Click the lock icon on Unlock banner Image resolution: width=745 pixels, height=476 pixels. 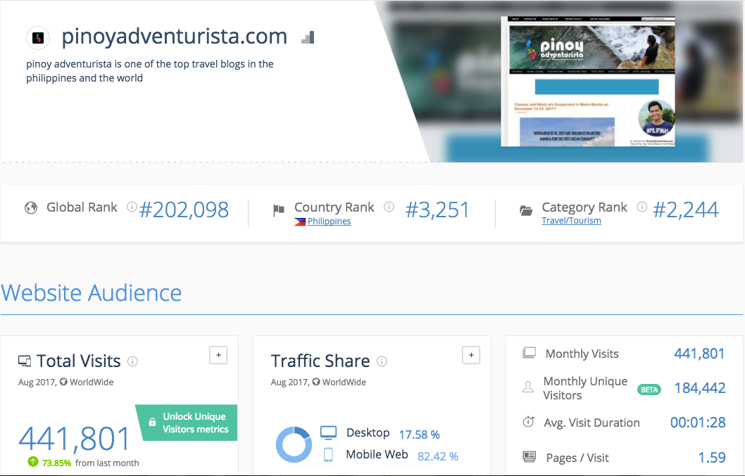click(152, 422)
